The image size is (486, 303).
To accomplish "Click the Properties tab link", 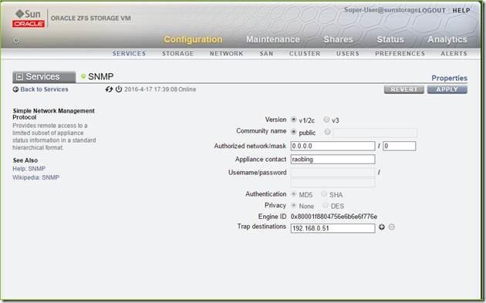I will 450,78.
